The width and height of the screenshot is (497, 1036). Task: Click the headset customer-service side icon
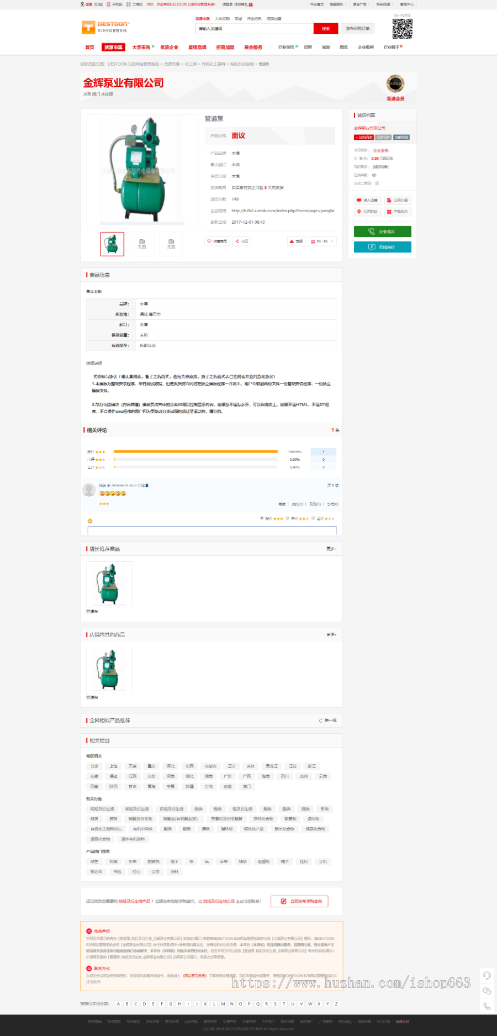tap(487, 976)
